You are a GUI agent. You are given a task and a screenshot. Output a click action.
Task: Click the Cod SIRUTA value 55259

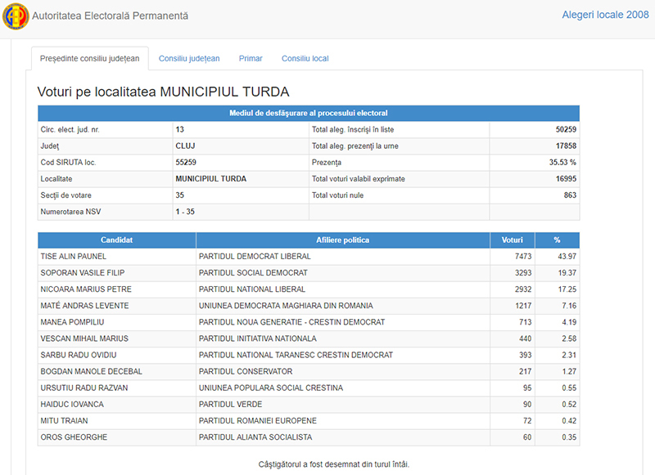click(186, 162)
